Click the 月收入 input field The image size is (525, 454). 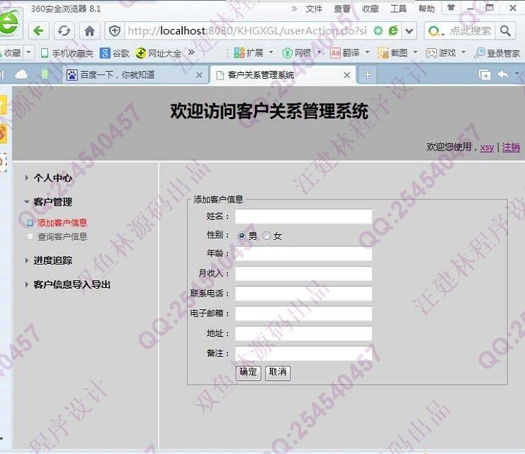click(304, 274)
